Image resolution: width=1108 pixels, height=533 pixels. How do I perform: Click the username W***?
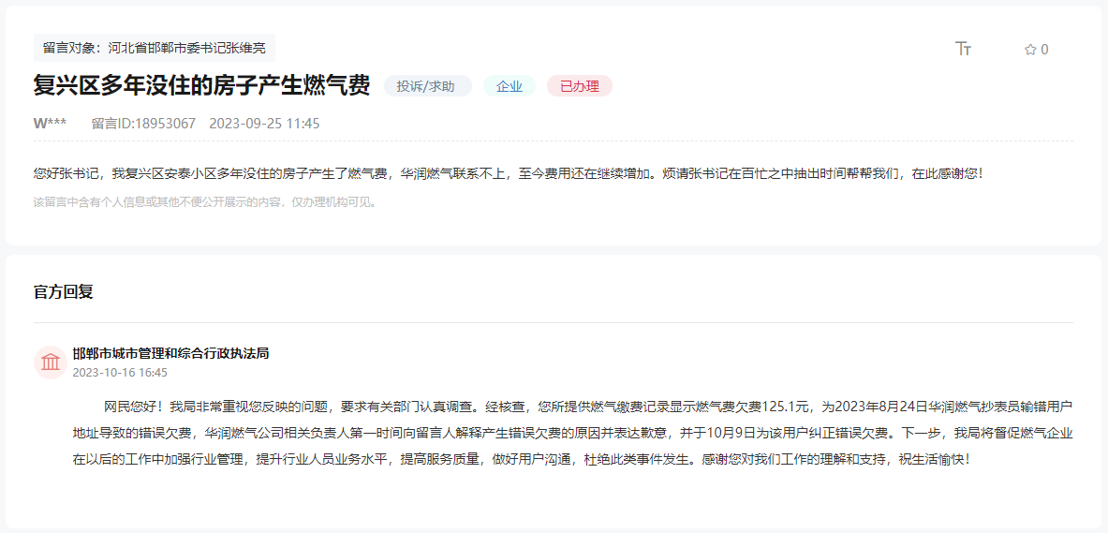(x=51, y=124)
